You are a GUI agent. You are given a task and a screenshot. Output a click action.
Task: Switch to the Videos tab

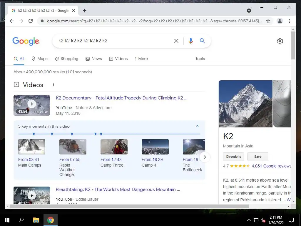[x=118, y=59]
